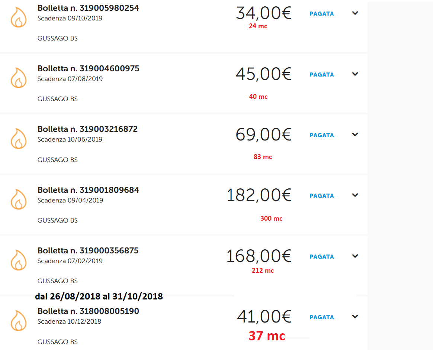433x350 pixels.
Task: Click the flame icon beside bill 319000356875
Action: coord(19,260)
